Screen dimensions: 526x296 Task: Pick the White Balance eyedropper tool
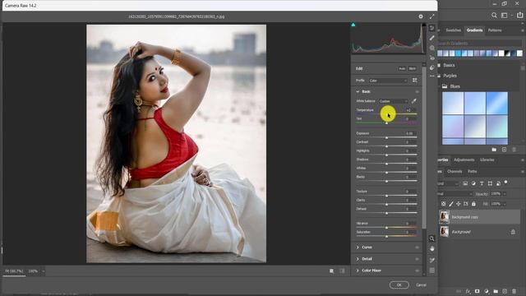(414, 101)
